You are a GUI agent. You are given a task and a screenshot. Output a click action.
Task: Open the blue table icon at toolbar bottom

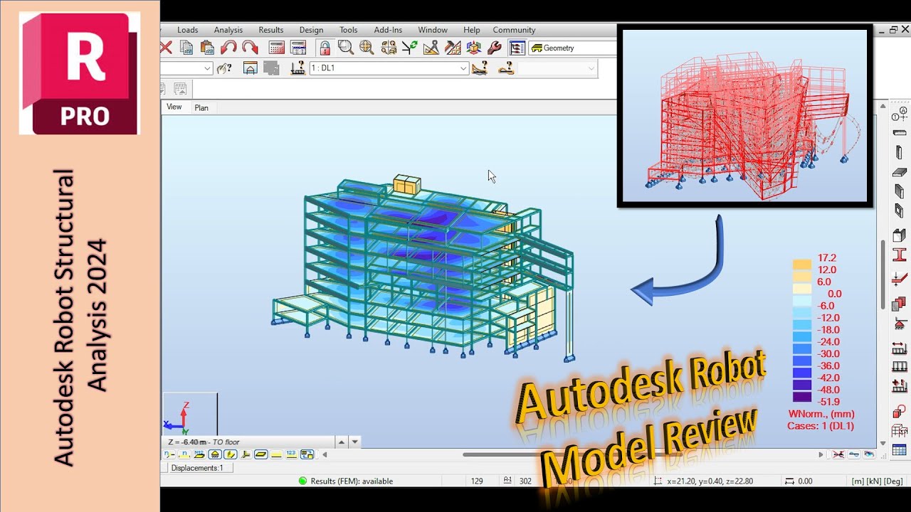coord(899,450)
